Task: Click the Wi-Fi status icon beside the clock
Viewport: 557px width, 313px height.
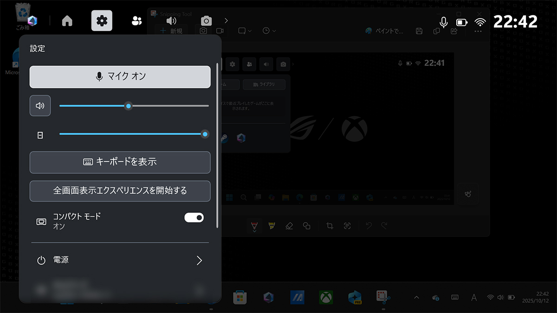Action: [480, 22]
